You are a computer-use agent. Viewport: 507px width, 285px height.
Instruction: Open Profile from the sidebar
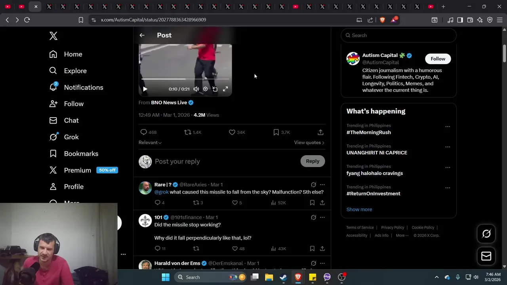66,186
